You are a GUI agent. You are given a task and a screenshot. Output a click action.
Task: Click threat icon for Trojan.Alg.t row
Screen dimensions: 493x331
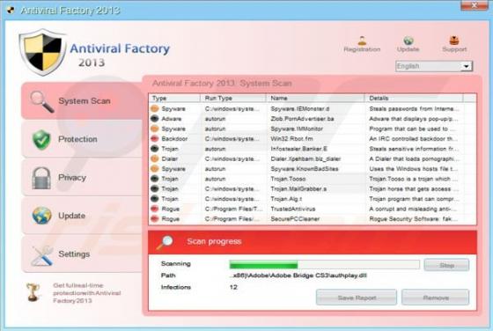coord(154,199)
